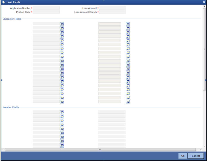Click the horizontal scrollbar left arrow
Image resolution: width=207 pixels, height=161 pixels.
pyautogui.click(x=3, y=150)
